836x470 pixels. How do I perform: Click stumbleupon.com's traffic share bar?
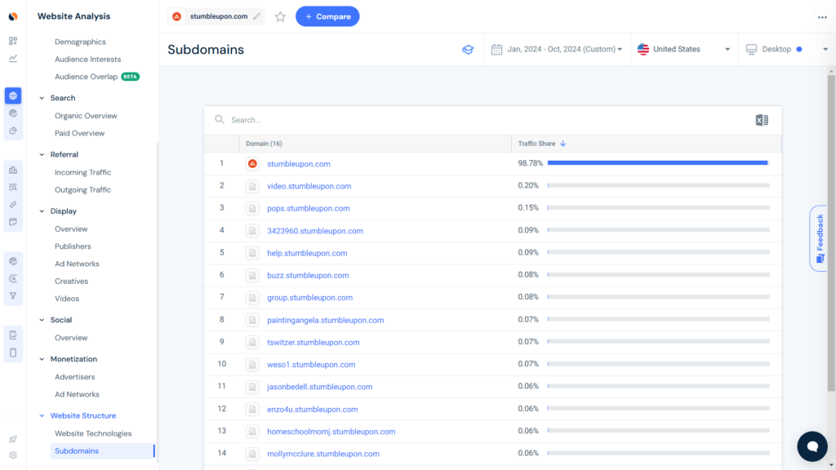tap(657, 162)
